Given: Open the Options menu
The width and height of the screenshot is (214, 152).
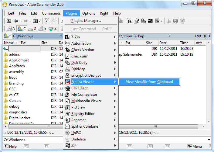Looking at the screenshot, I should click(x=89, y=13).
